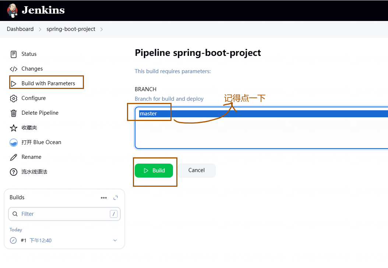Image resolution: width=388 pixels, height=268 pixels.
Task: Click the Cancel button
Action: coord(197,170)
